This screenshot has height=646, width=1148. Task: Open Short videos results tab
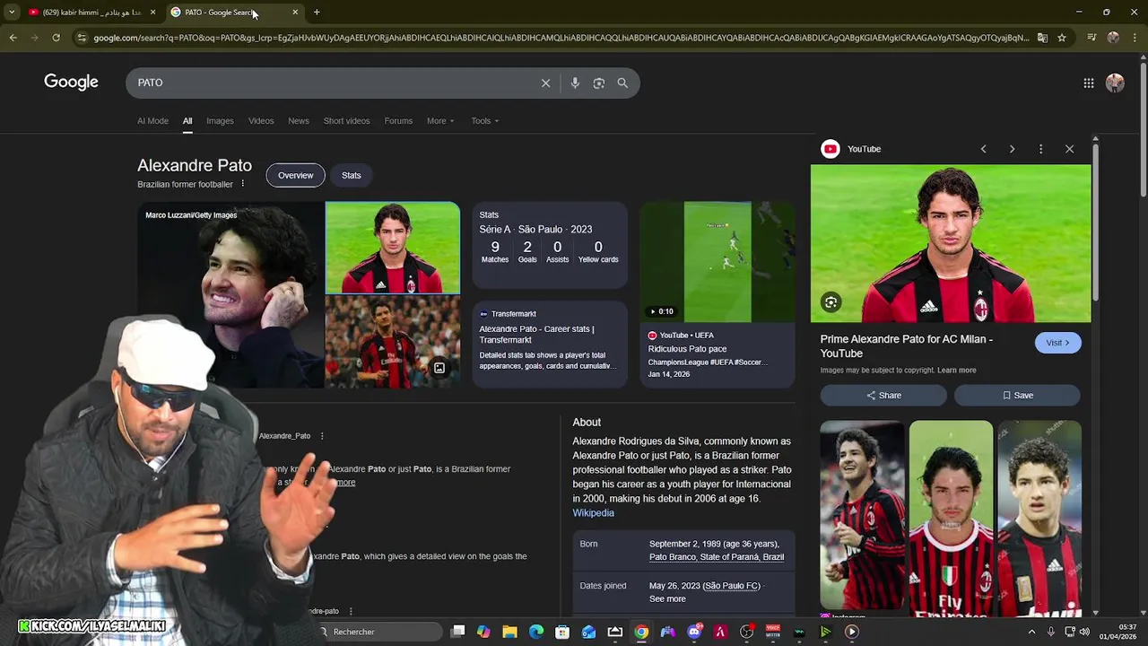346,121
